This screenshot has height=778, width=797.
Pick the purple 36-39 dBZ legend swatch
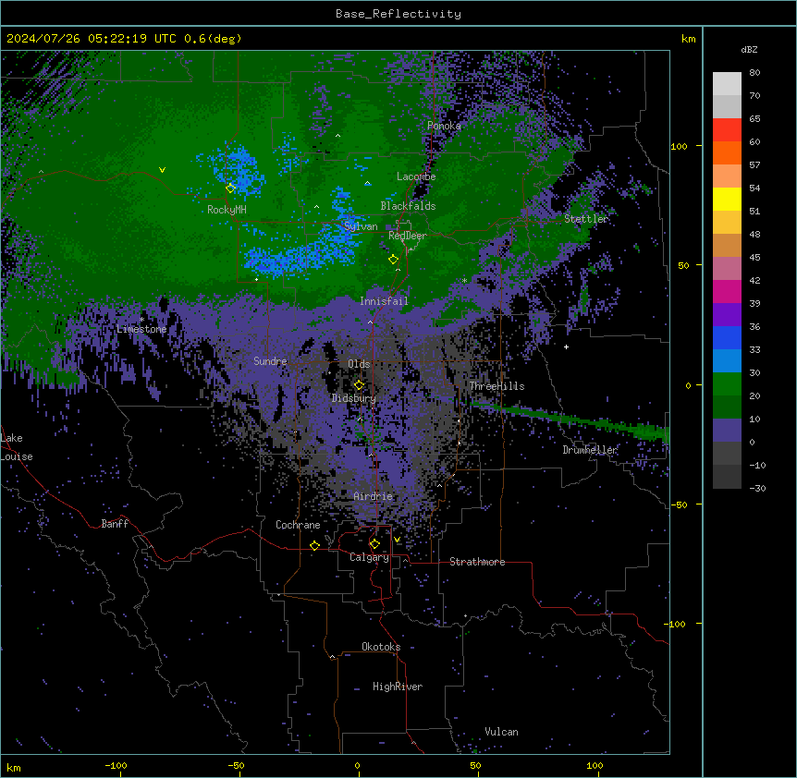coord(727,315)
